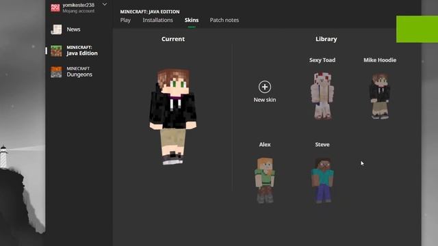The height and width of the screenshot is (246, 438).
Task: Open Minecraft Dungeons icon in sidebar
Action: pos(56,72)
